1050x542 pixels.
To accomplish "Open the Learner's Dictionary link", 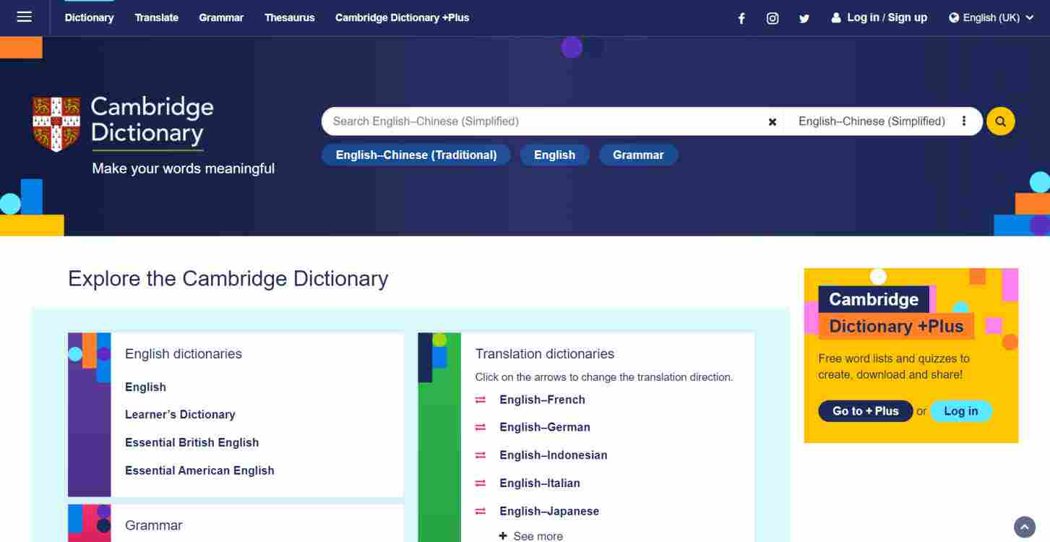I will [180, 415].
